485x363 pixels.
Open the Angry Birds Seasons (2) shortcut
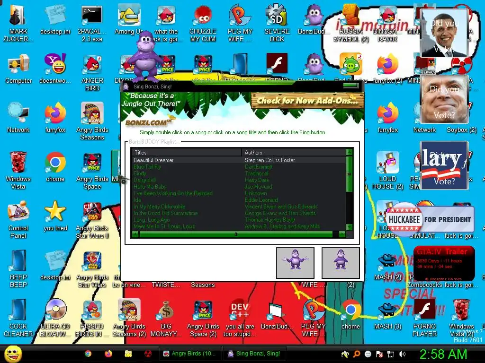[x=129, y=318]
